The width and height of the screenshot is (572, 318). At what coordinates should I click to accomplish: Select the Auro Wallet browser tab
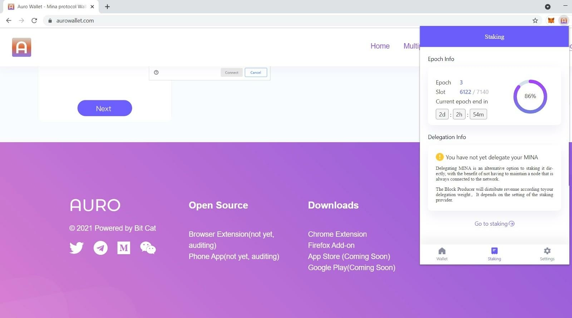coord(51,6)
